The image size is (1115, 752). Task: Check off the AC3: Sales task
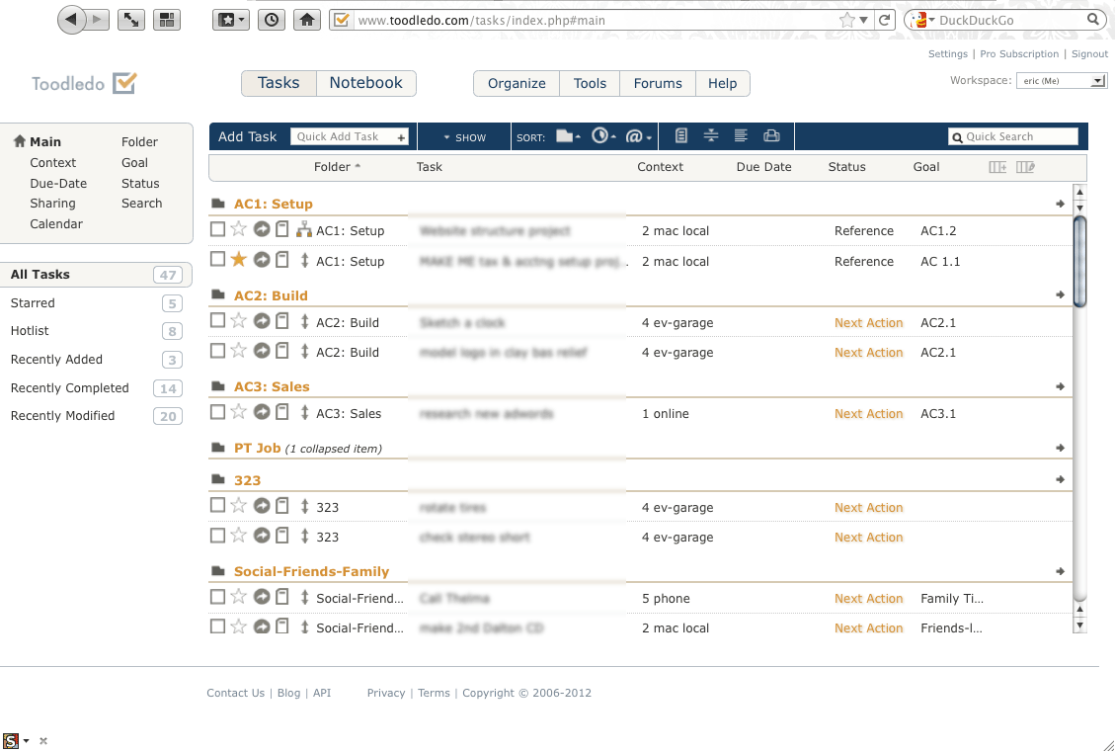217,412
